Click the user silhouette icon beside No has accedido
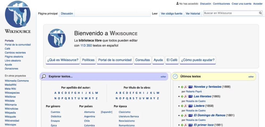Image resolution: width=265 pixels, height=127 pixels. pos(177,3)
